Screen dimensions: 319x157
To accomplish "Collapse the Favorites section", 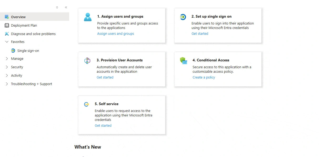I will tap(6, 42).
